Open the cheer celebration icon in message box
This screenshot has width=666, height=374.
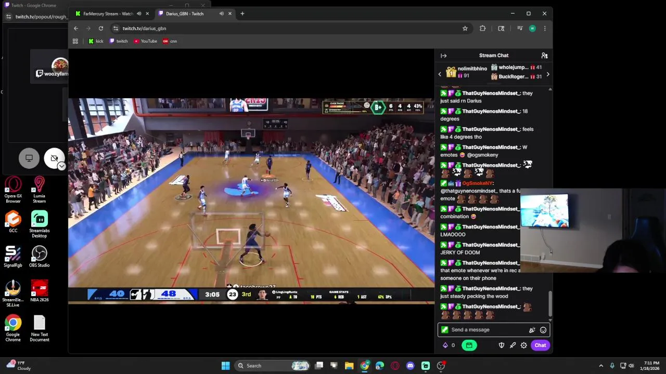tap(532, 330)
